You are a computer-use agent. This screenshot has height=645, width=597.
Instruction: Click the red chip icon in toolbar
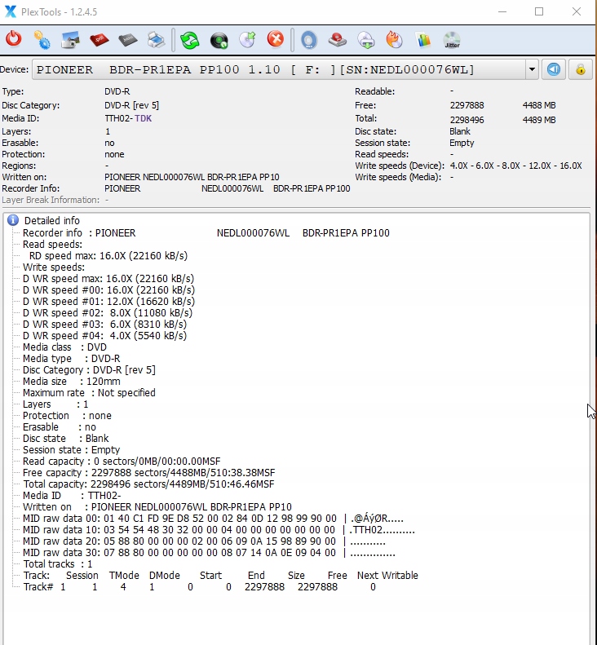click(99, 39)
